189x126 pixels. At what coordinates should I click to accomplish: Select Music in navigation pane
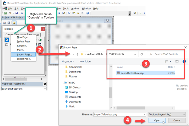[x=70, y=106]
